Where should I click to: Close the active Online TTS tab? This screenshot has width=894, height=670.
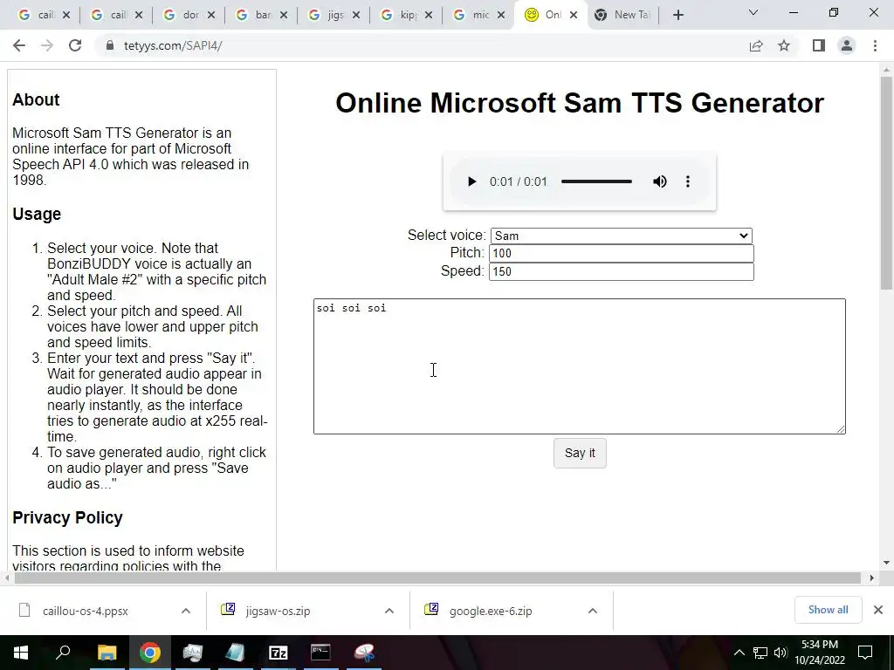574,16
